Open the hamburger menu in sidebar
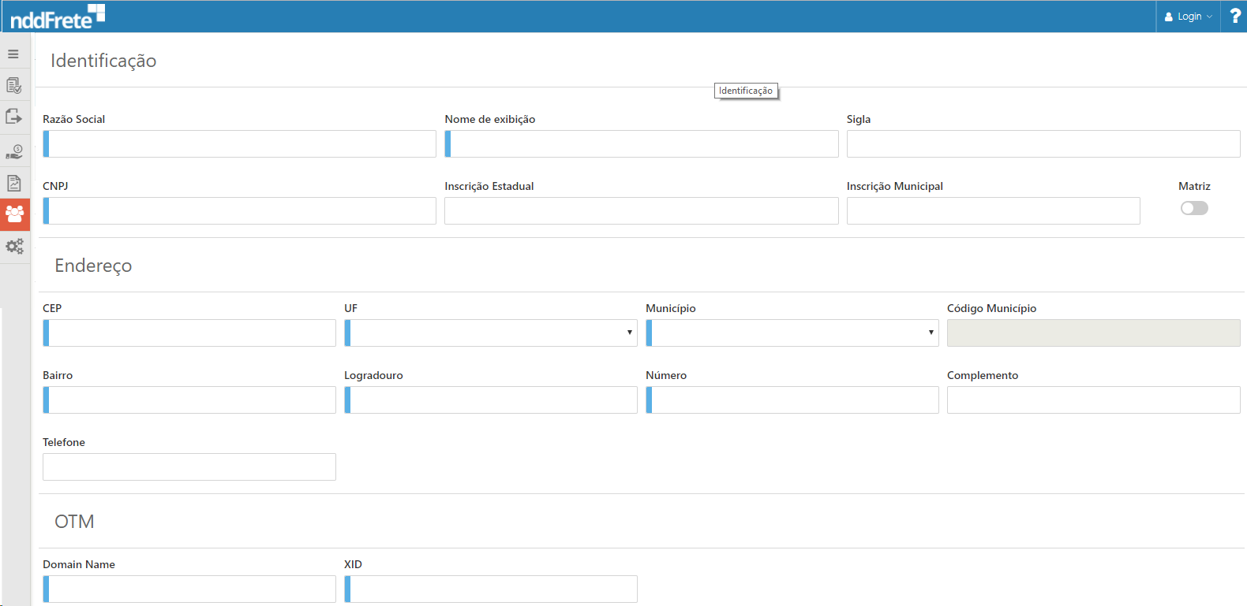Image resolution: width=1247 pixels, height=606 pixels. click(13, 54)
